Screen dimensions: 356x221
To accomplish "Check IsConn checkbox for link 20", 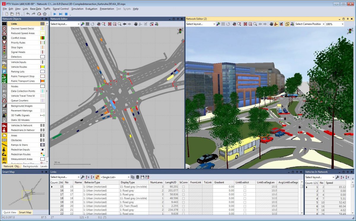I will click(183, 206).
